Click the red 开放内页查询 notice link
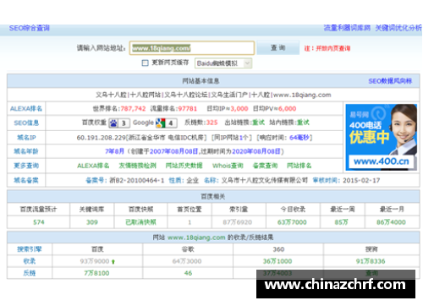This screenshot has width=423, height=306. pyautogui.click(x=332, y=48)
